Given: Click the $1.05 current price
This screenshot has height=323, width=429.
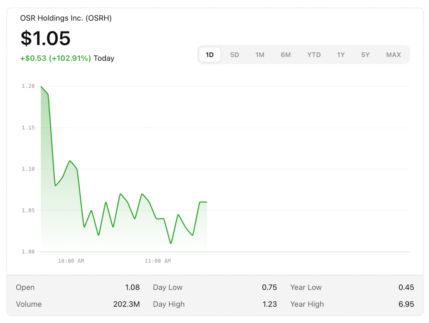Looking at the screenshot, I should (x=46, y=39).
